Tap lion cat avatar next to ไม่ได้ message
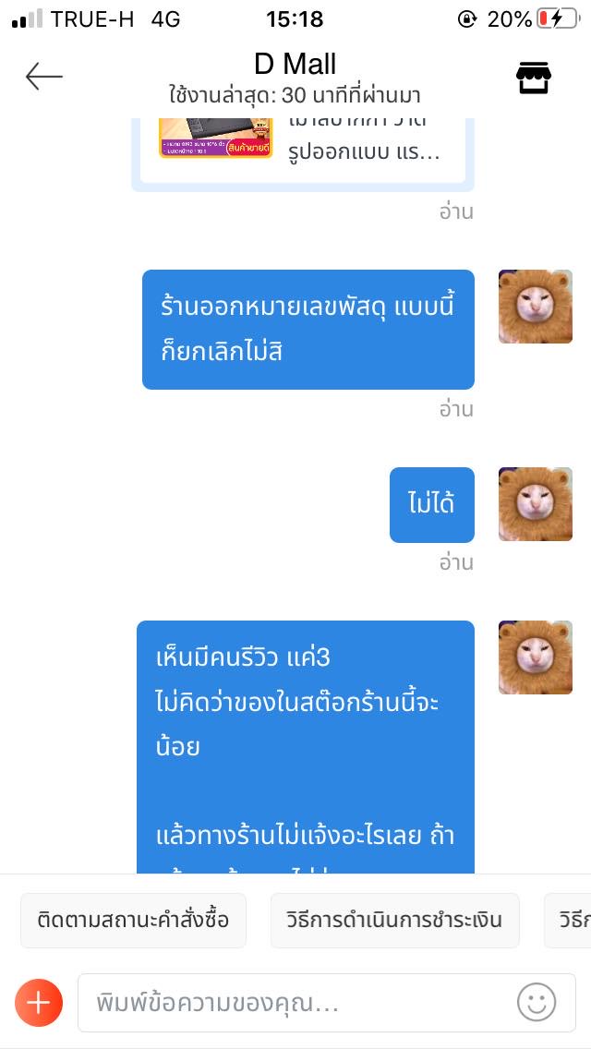Viewport: 591px width, 1049px height. pyautogui.click(x=536, y=504)
